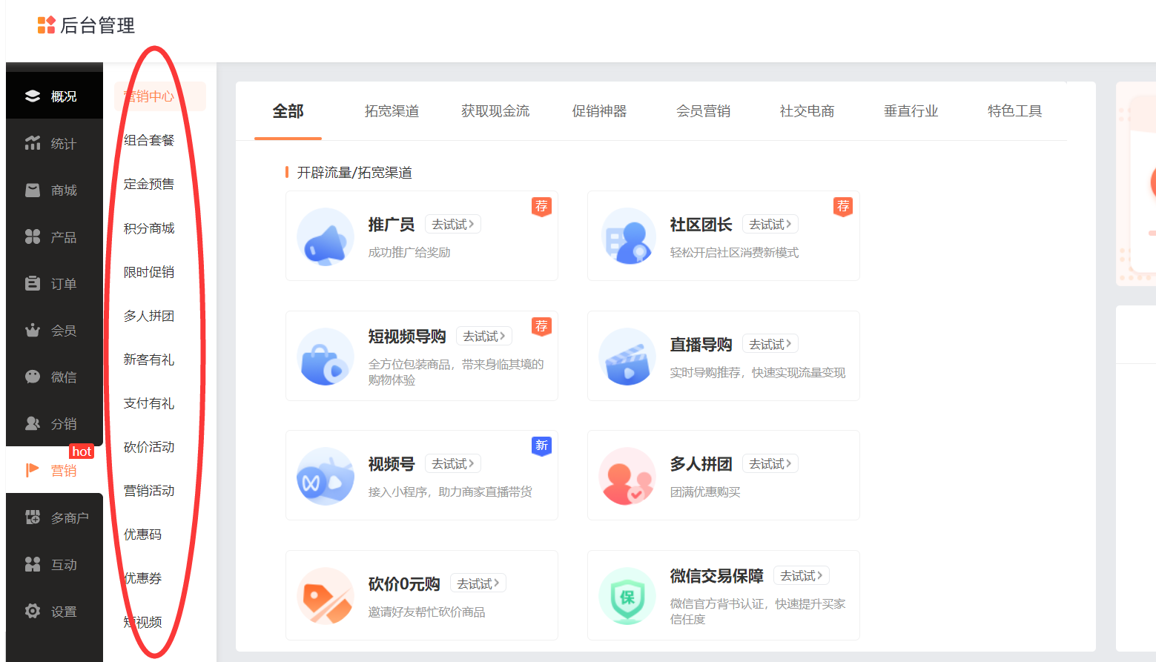This screenshot has height=662, width=1156.
Task: Click the 视频号 channel icon
Action: tap(326, 476)
